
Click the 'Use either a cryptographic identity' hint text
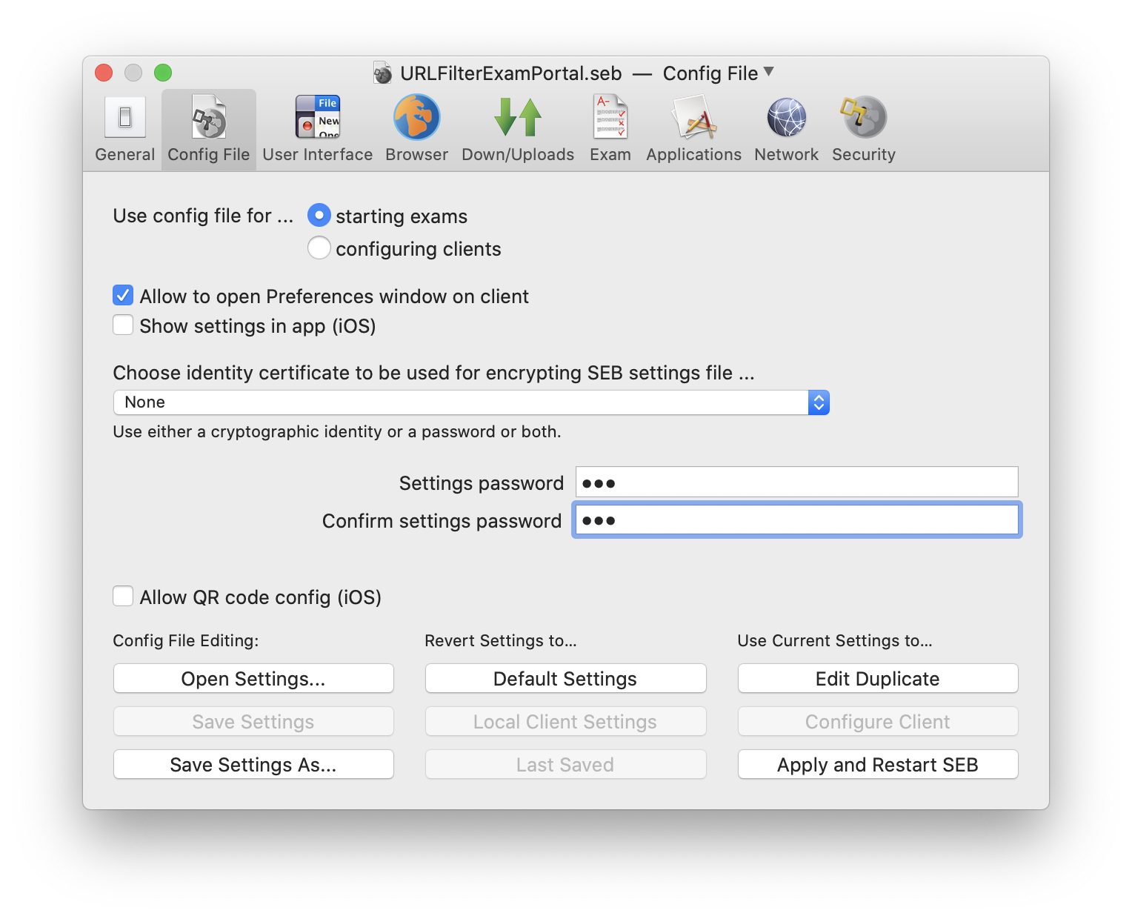pyautogui.click(x=337, y=432)
